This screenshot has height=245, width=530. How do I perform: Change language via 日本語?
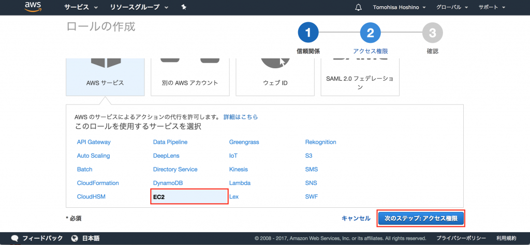coord(91,238)
